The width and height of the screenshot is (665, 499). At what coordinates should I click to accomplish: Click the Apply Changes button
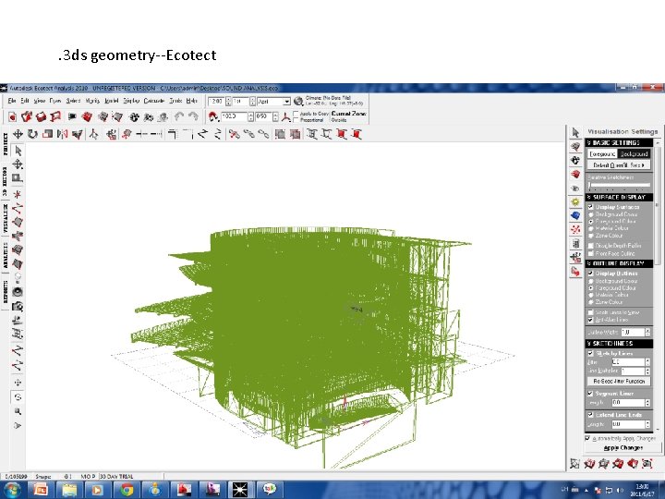(x=623, y=448)
